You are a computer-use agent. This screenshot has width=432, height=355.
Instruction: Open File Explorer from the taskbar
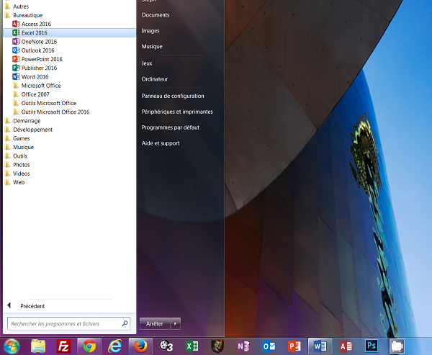[x=38, y=346]
